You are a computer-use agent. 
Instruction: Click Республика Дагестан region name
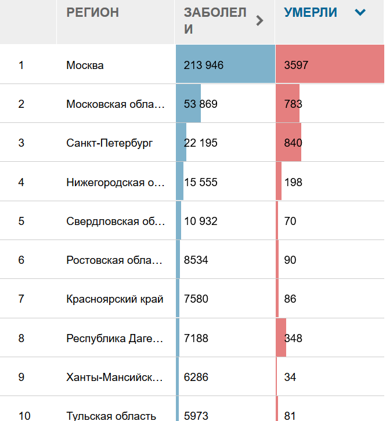point(115,338)
